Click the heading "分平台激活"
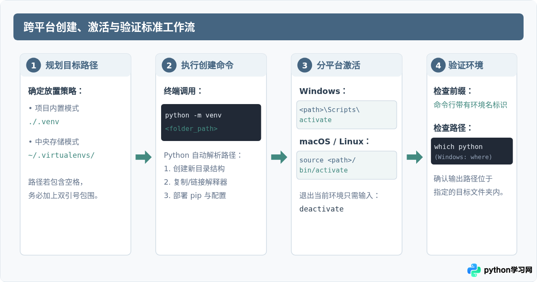The image size is (537, 282). pyautogui.click(x=339, y=65)
